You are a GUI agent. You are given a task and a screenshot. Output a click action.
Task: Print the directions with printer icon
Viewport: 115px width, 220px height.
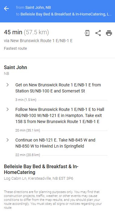point(109,33)
